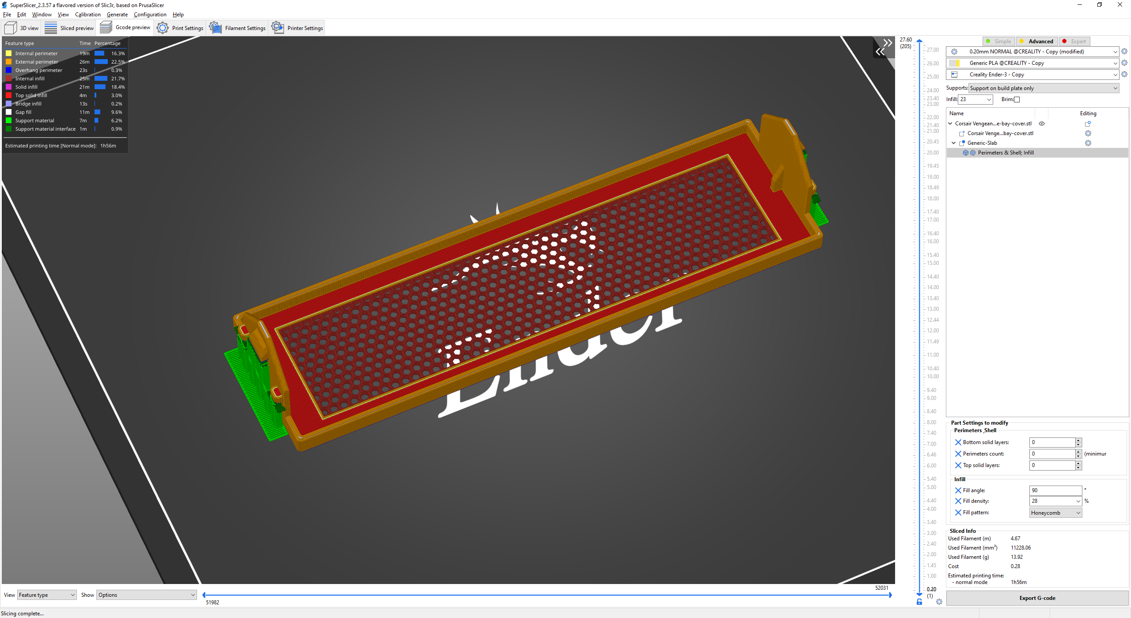Click the Filament Settings spool icon

(216, 28)
